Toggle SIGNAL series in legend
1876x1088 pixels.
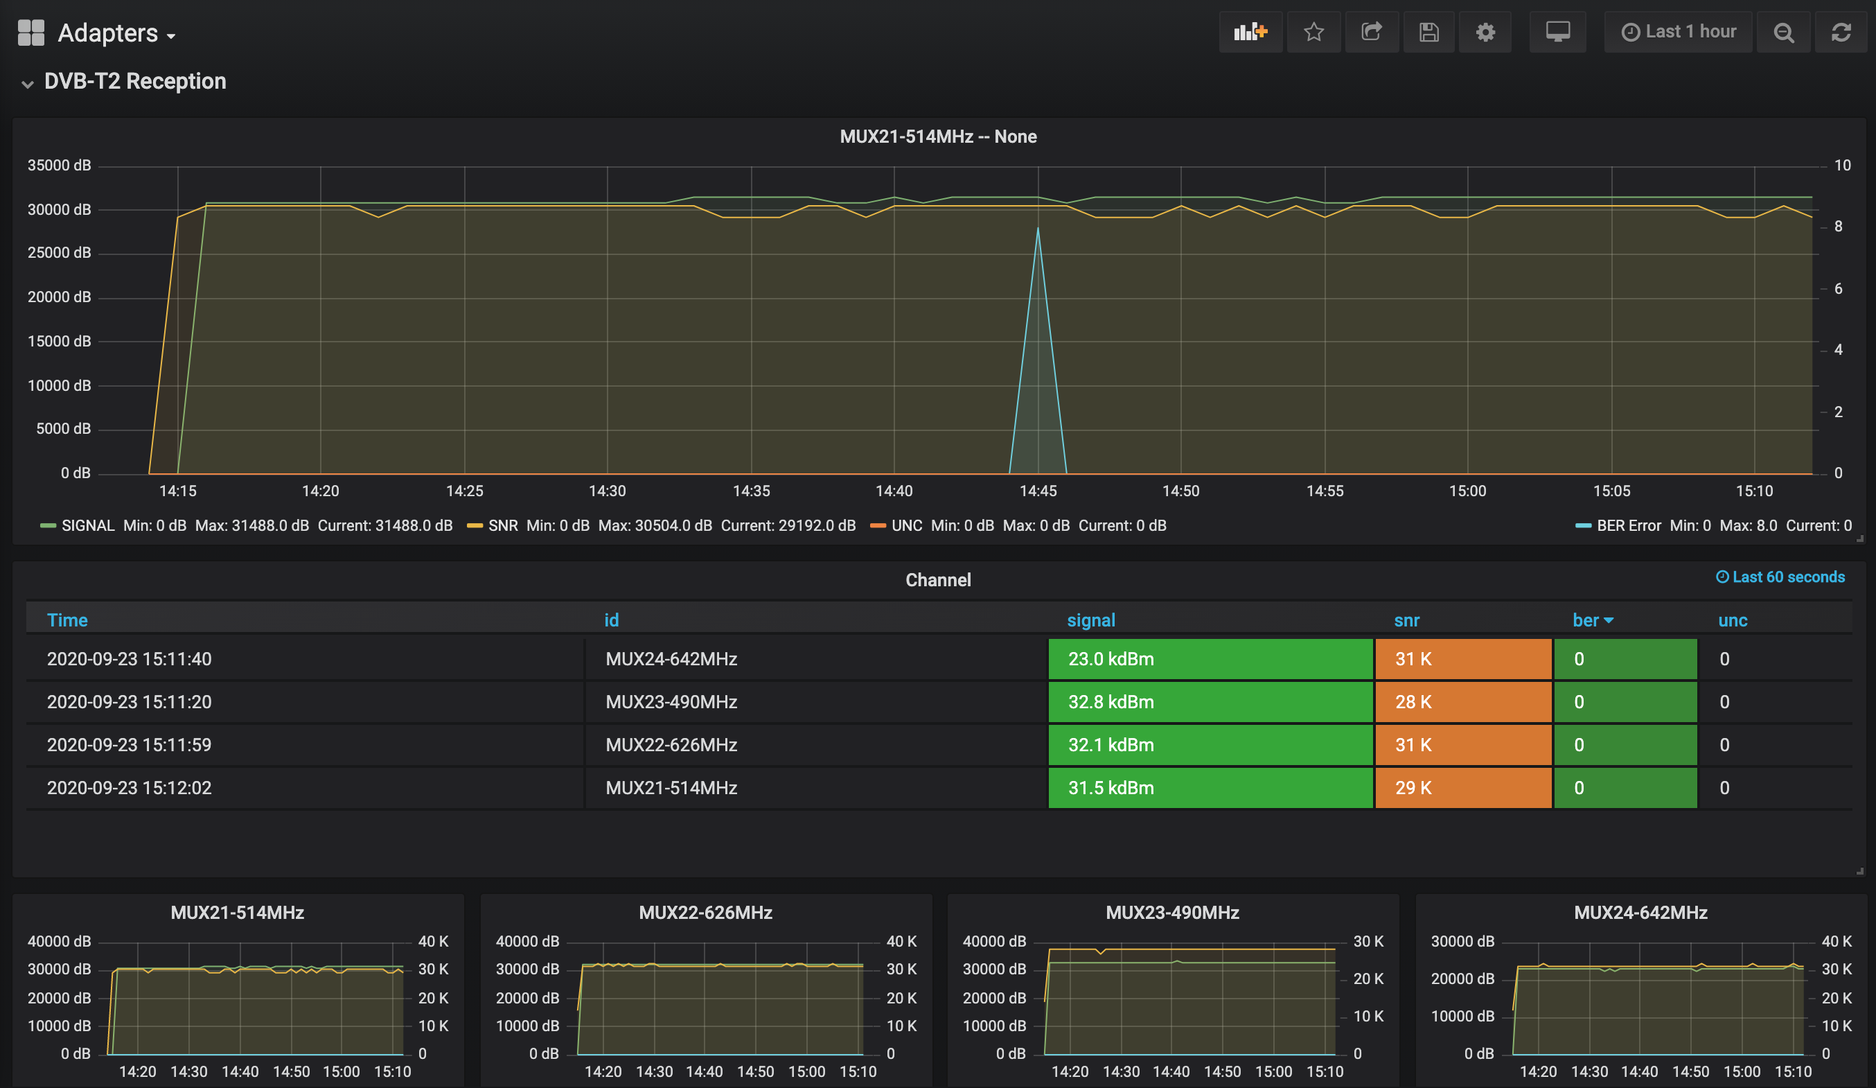pos(88,526)
